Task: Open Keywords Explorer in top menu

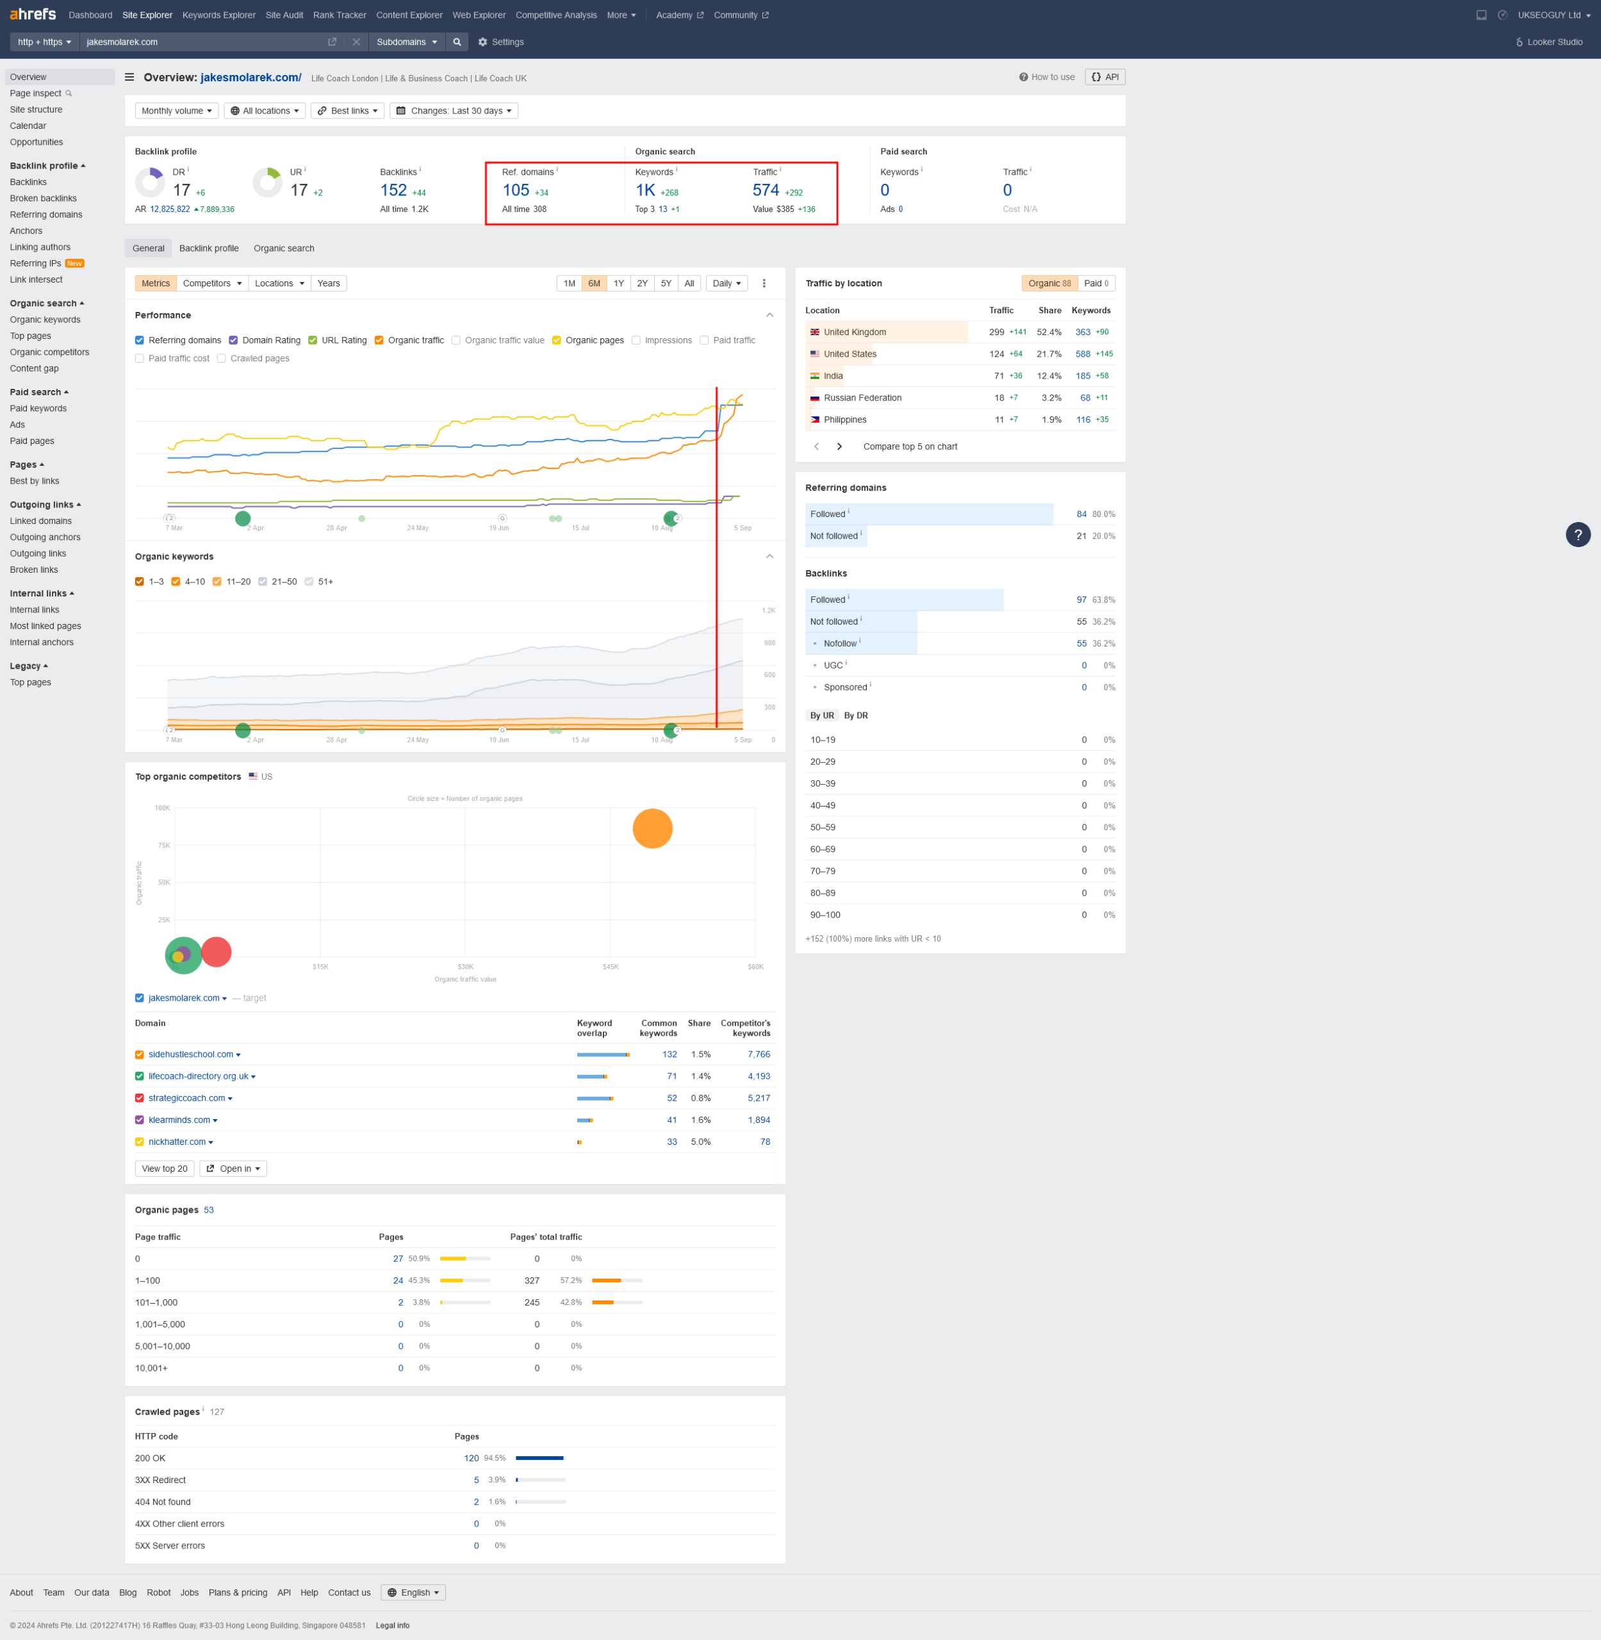Action: [x=218, y=15]
